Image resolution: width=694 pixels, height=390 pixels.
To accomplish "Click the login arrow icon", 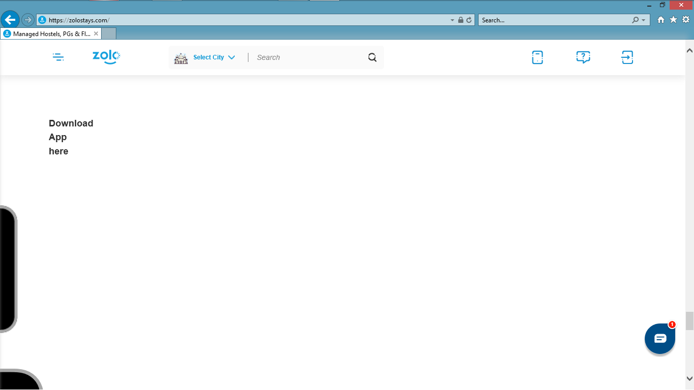I will click(627, 57).
